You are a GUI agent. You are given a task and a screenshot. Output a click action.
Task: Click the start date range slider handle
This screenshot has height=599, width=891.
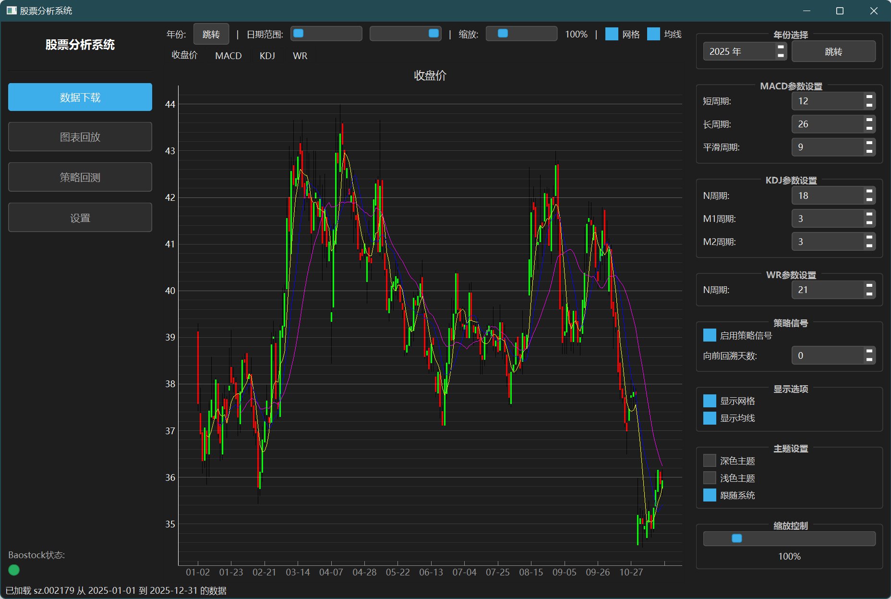point(298,33)
